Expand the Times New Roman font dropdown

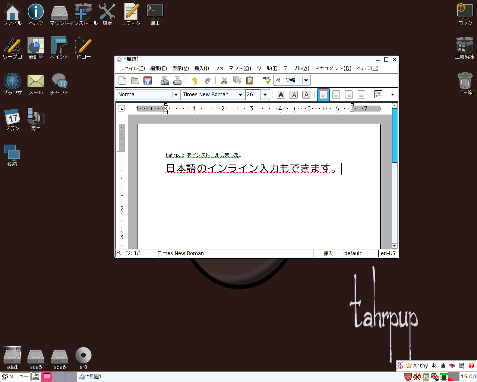tap(240, 95)
